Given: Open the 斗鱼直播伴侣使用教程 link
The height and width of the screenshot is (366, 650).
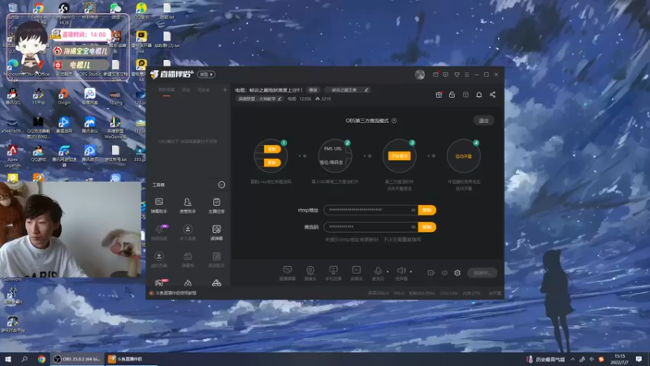Looking at the screenshot, I should click(175, 293).
